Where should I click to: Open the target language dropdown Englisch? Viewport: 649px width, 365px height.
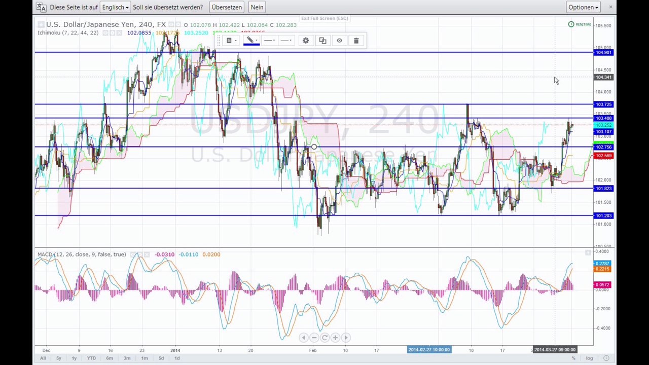pos(115,7)
